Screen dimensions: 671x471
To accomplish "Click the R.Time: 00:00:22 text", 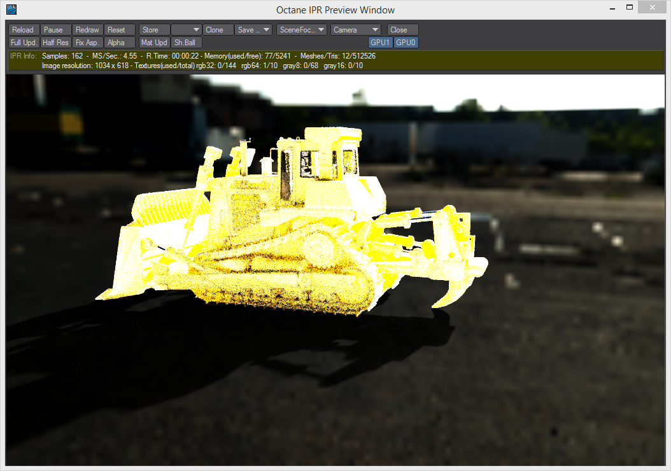I will point(173,56).
